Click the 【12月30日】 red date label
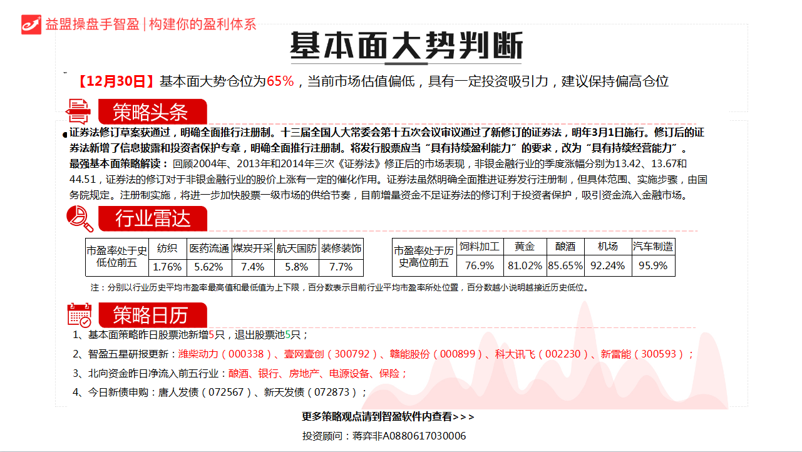Viewport: 802px width, 452px height. 116,81
